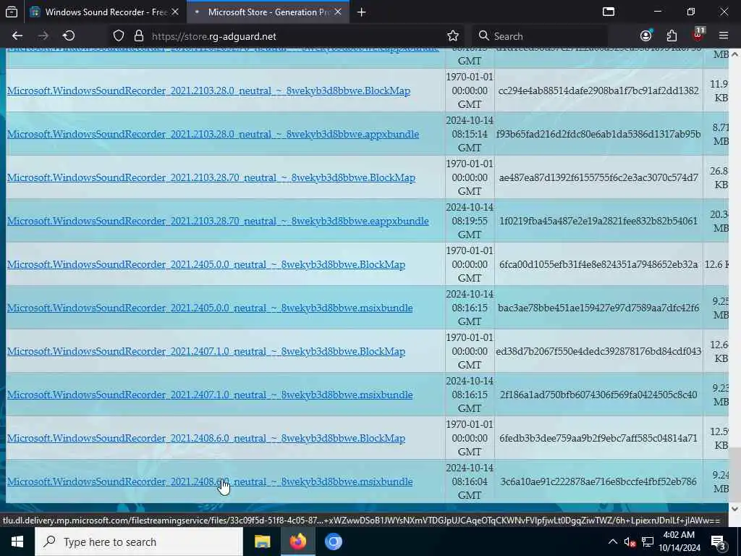
Task: Open the Firefox hamburger application menu
Action: 724,36
